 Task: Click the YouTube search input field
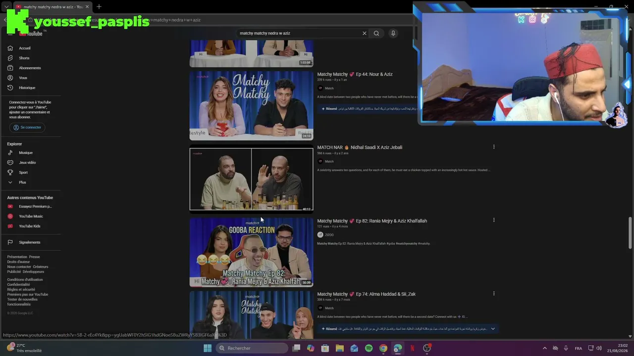299,33
